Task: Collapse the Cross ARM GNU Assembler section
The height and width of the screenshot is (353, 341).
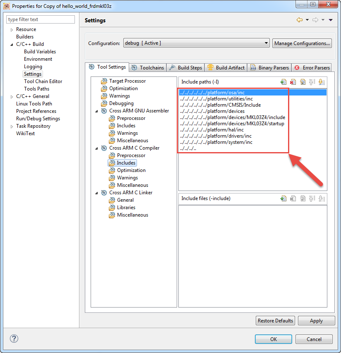Action: (x=97, y=111)
